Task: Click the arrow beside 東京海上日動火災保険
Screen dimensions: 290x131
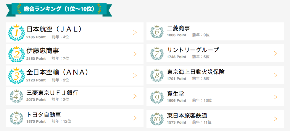Action: coord(275,75)
